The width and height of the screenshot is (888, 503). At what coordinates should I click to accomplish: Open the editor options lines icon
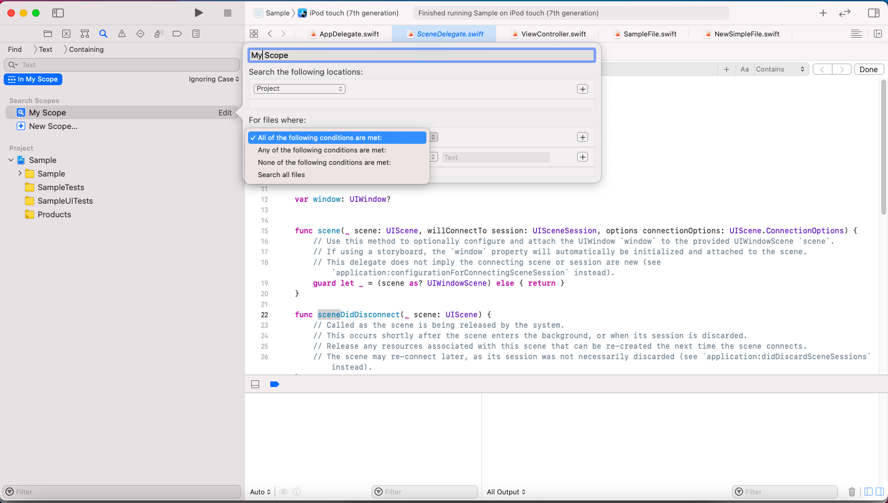[856, 34]
